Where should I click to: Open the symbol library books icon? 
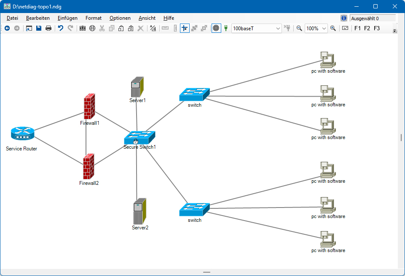tap(83, 28)
